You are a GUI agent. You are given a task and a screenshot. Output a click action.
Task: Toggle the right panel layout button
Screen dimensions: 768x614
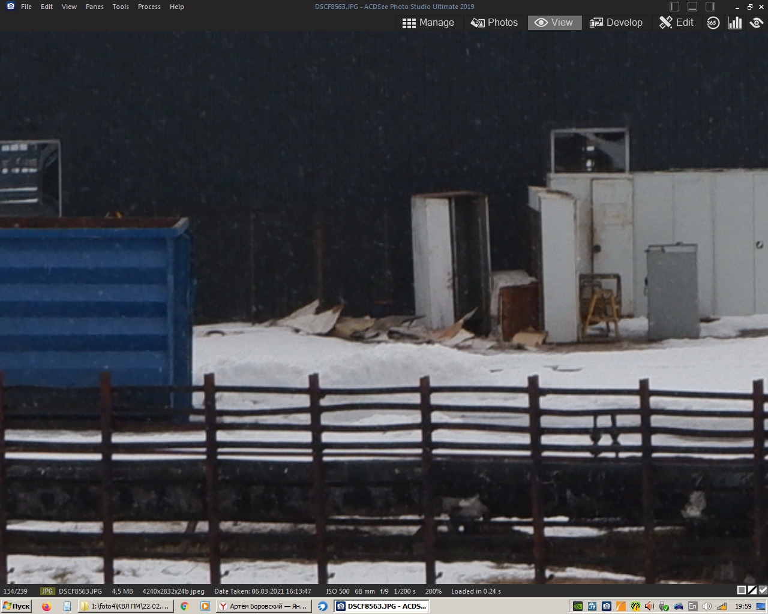pyautogui.click(x=710, y=7)
